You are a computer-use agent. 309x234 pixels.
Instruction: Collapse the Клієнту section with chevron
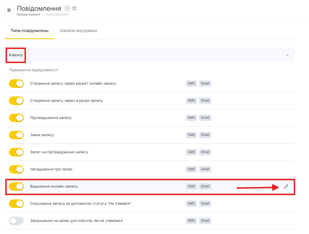[x=287, y=55]
